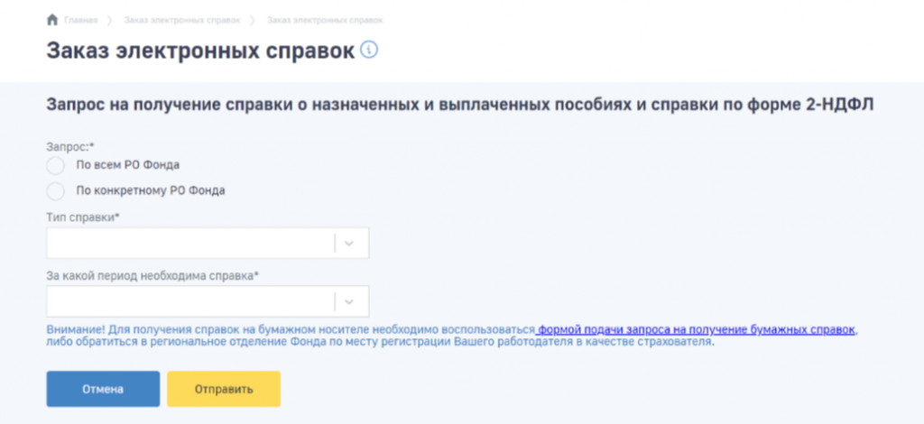The width and height of the screenshot is (924, 424).
Task: Click the home icon in breadcrumbs
Action: 51,20
